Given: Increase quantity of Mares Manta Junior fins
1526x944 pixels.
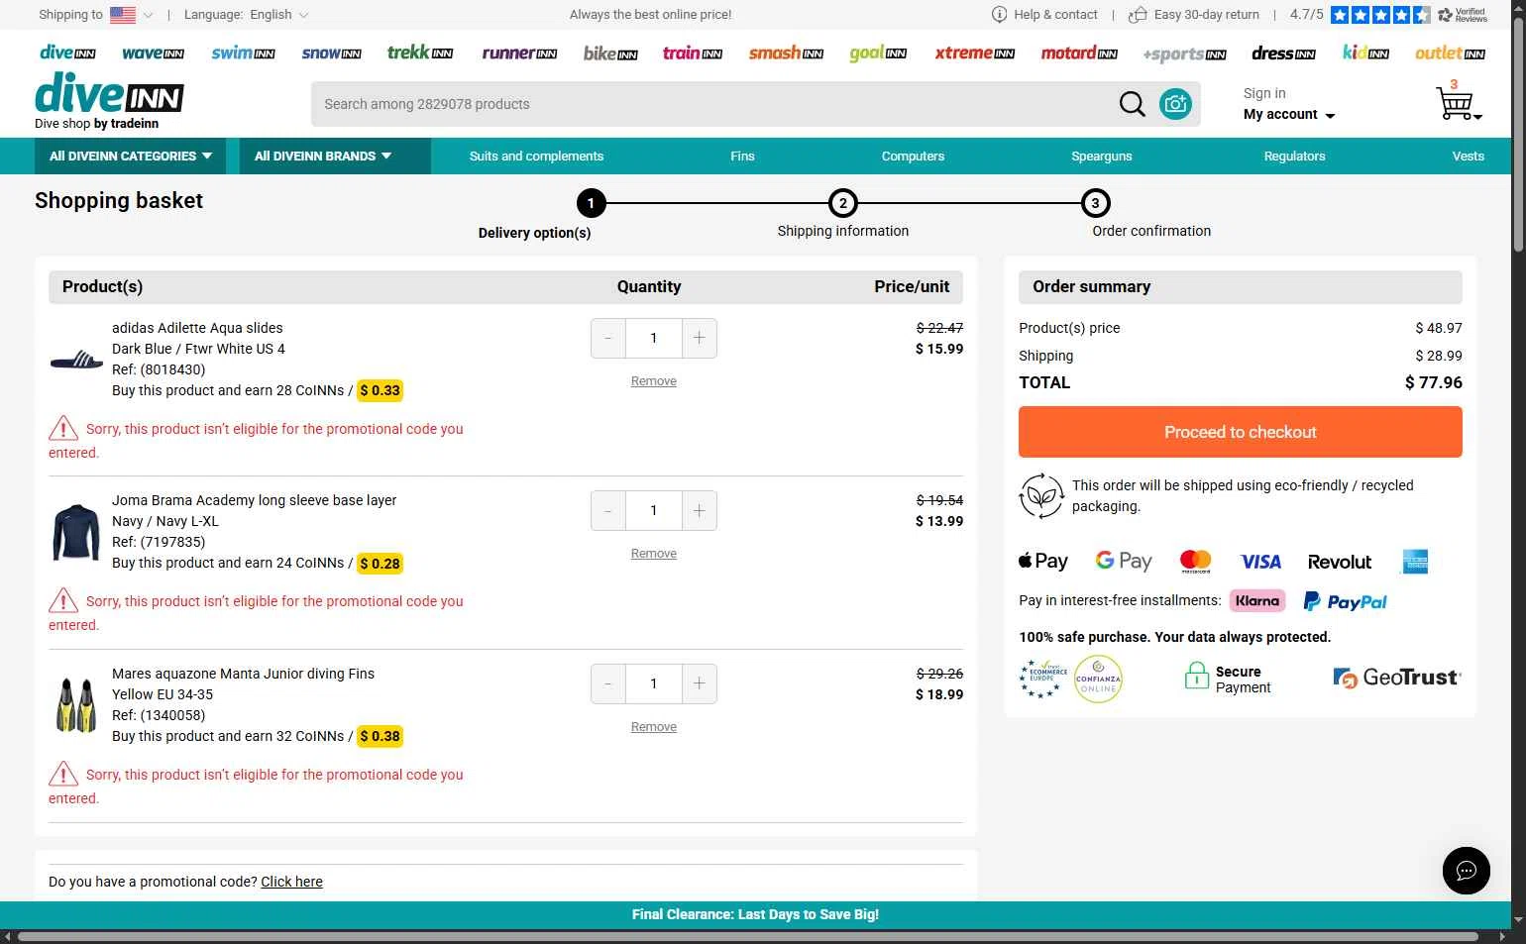Looking at the screenshot, I should pos(700,683).
